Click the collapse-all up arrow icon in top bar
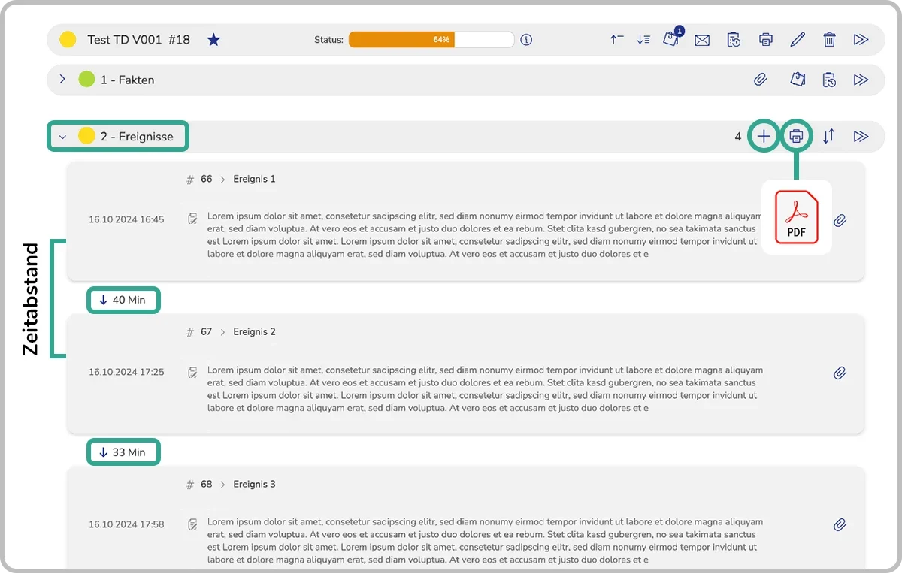 [616, 40]
